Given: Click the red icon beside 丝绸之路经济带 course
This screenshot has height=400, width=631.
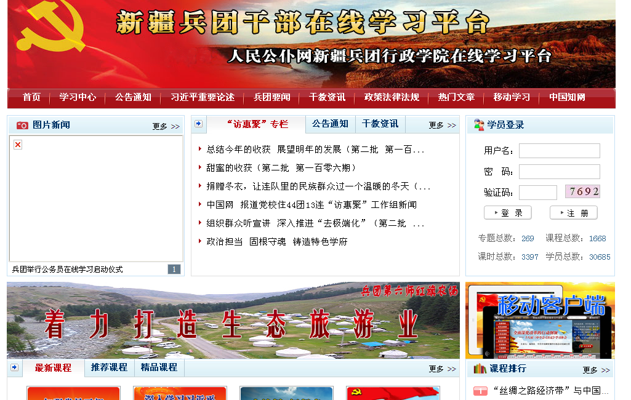Looking at the screenshot, I should [x=480, y=391].
